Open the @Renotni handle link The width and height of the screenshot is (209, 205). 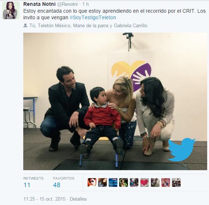point(67,4)
